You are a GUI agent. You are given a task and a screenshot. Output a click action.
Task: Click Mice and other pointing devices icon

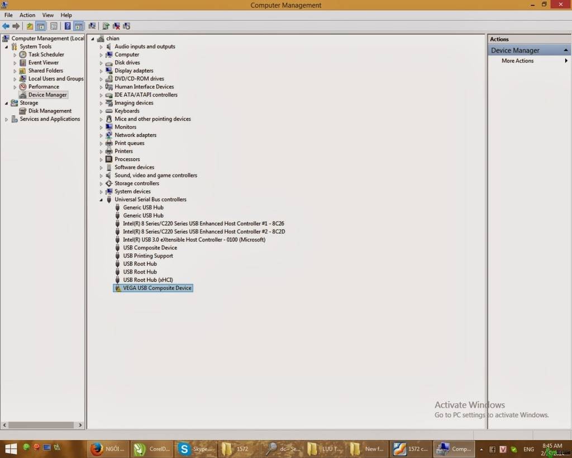[109, 119]
